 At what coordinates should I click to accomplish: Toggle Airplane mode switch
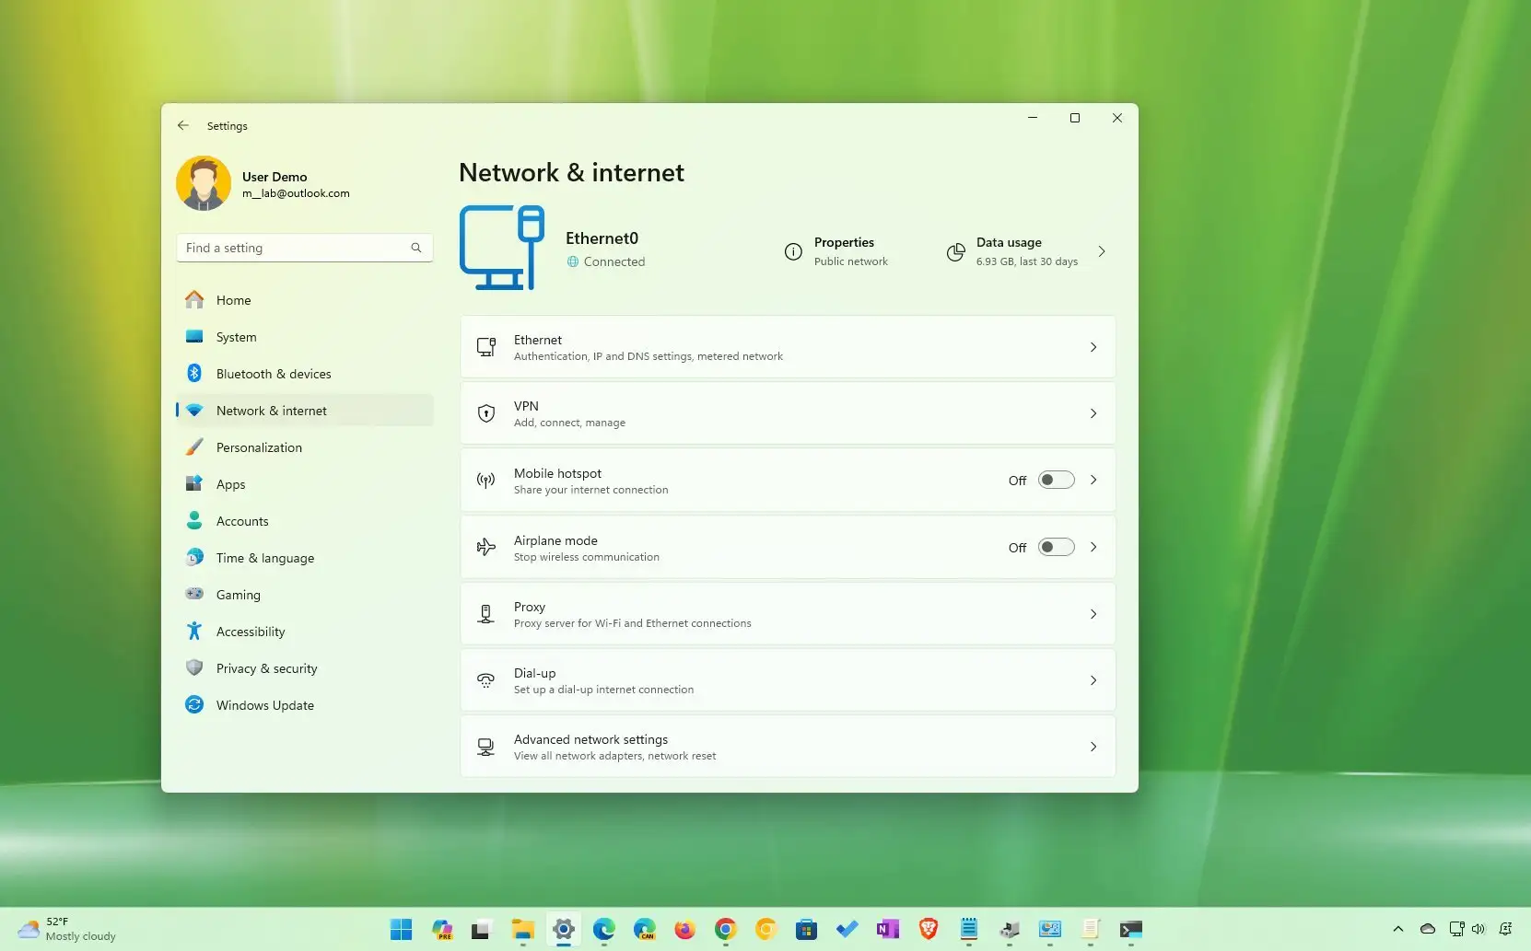(1056, 547)
